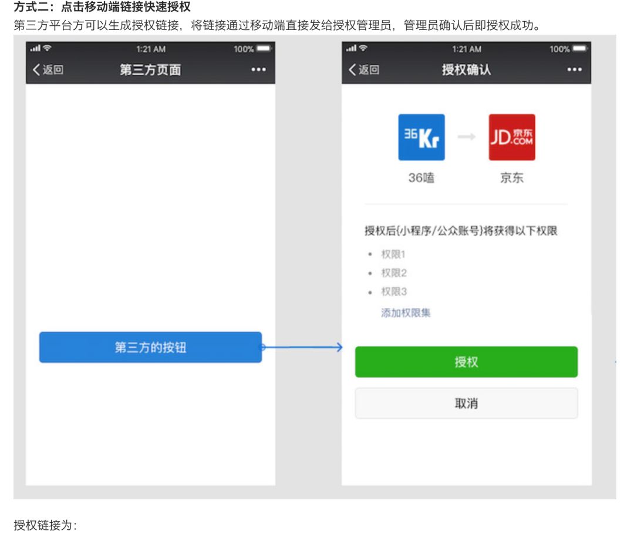Click the 36Kr logo icon

(x=421, y=137)
